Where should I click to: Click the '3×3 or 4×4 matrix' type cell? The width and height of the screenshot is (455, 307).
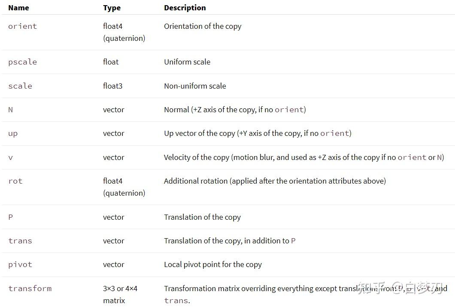[120, 294]
